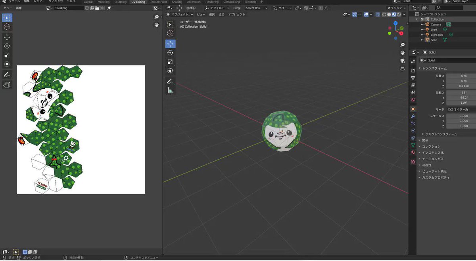
Task: Switch to material preview shading
Action: [393, 14]
